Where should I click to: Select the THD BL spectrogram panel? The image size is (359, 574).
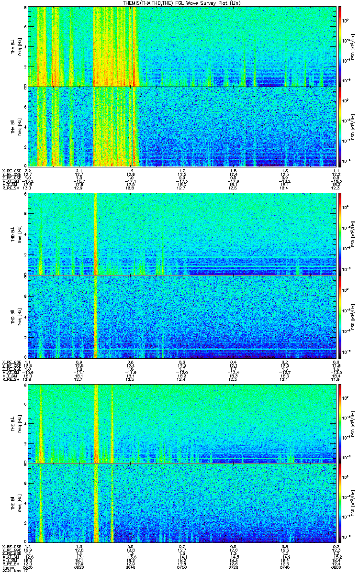tap(182, 234)
